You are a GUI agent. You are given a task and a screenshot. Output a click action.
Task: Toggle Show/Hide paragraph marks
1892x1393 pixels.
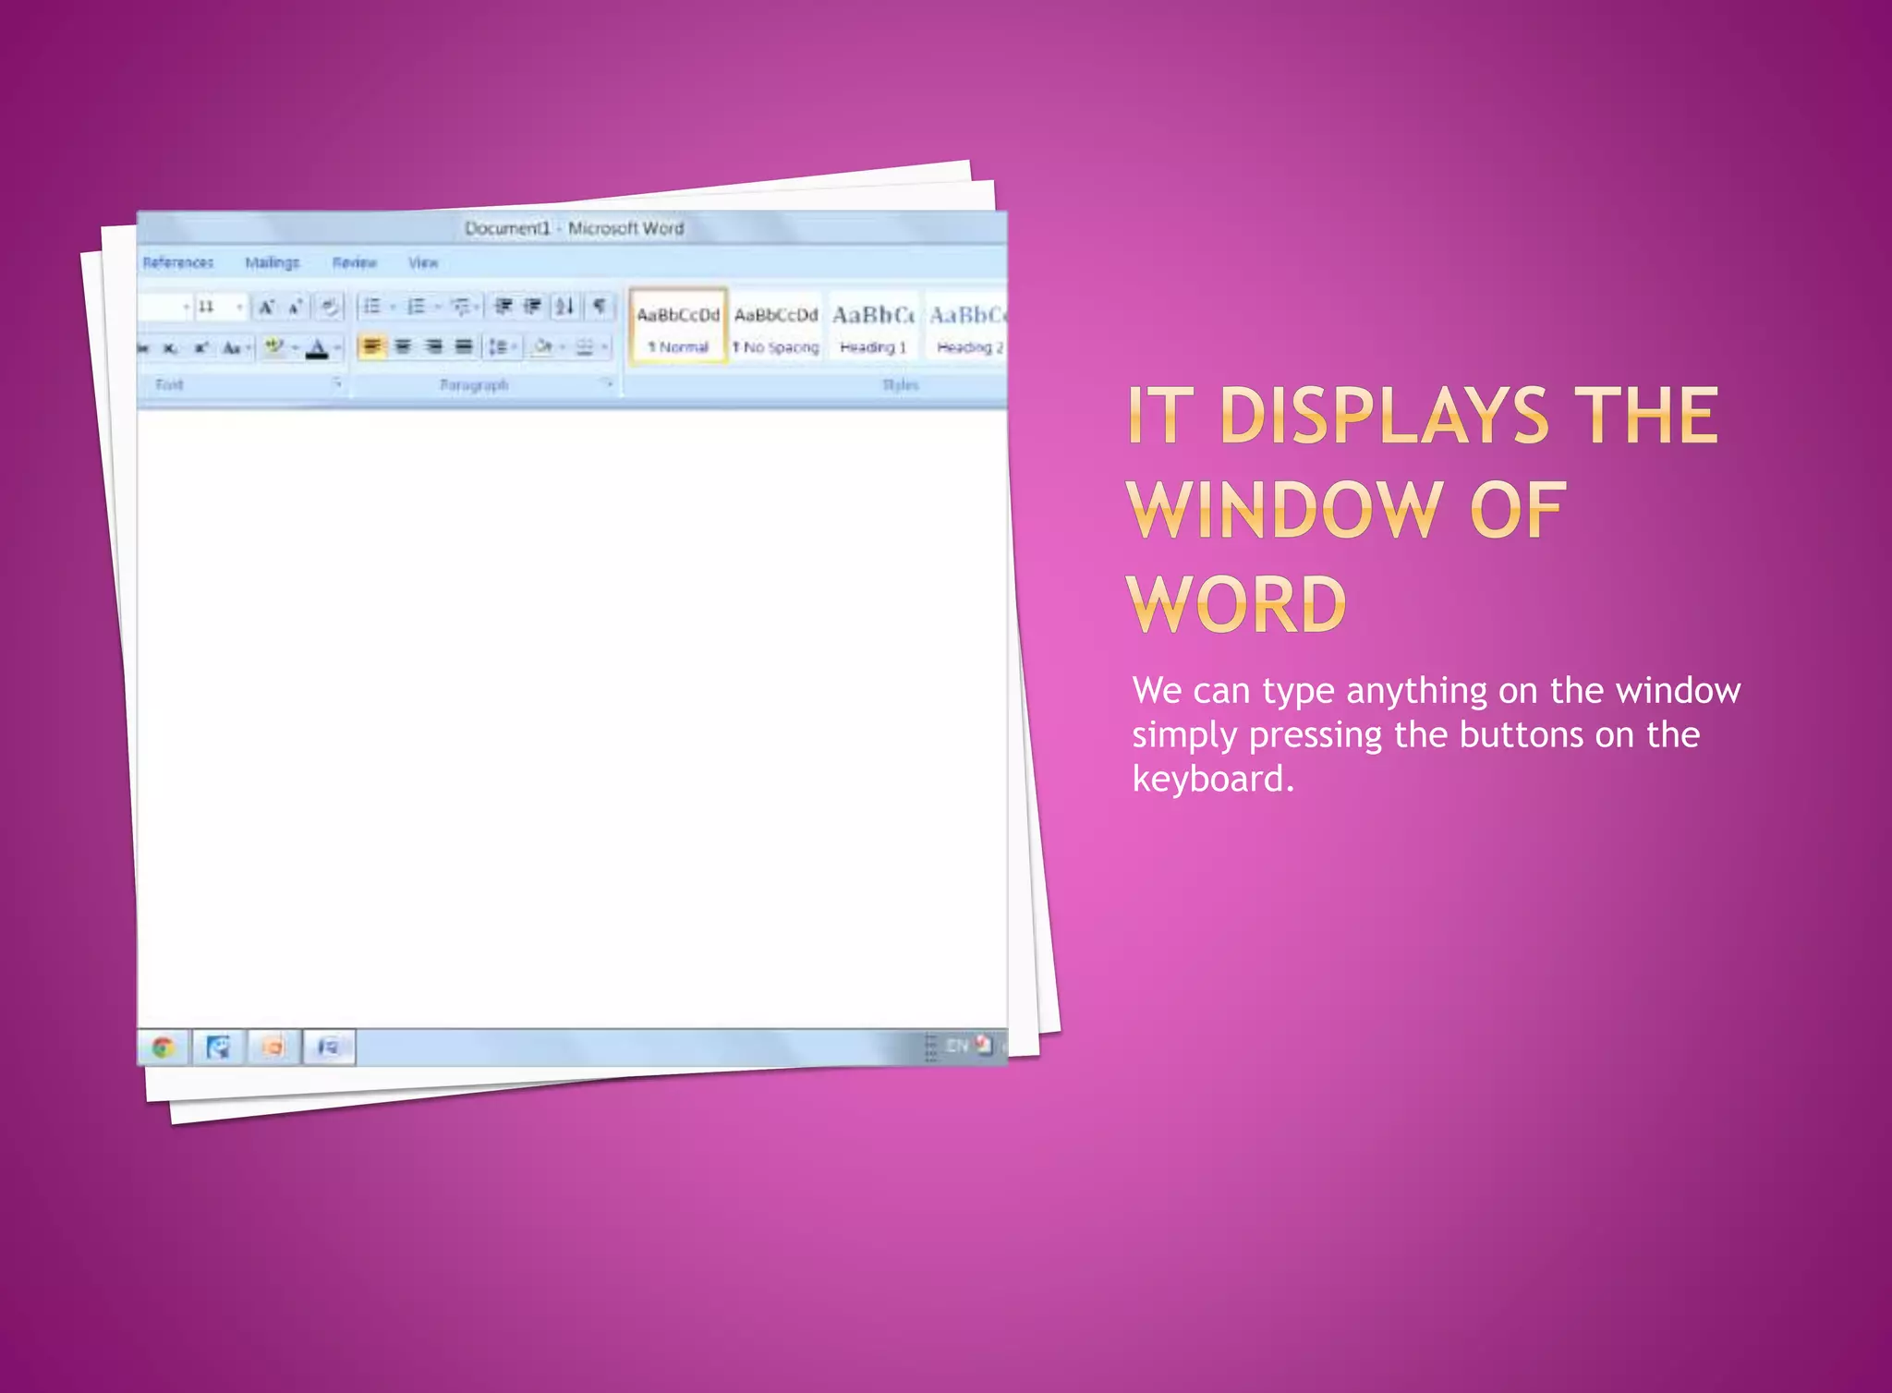(x=600, y=306)
